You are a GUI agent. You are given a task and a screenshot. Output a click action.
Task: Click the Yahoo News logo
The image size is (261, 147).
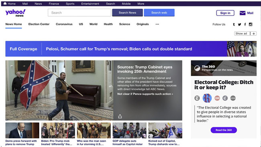tap(16, 13)
